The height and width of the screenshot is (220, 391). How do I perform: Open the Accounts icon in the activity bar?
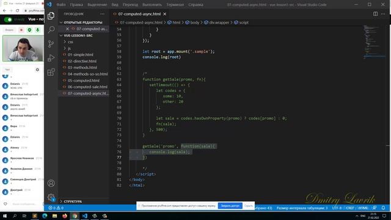pos(51,183)
